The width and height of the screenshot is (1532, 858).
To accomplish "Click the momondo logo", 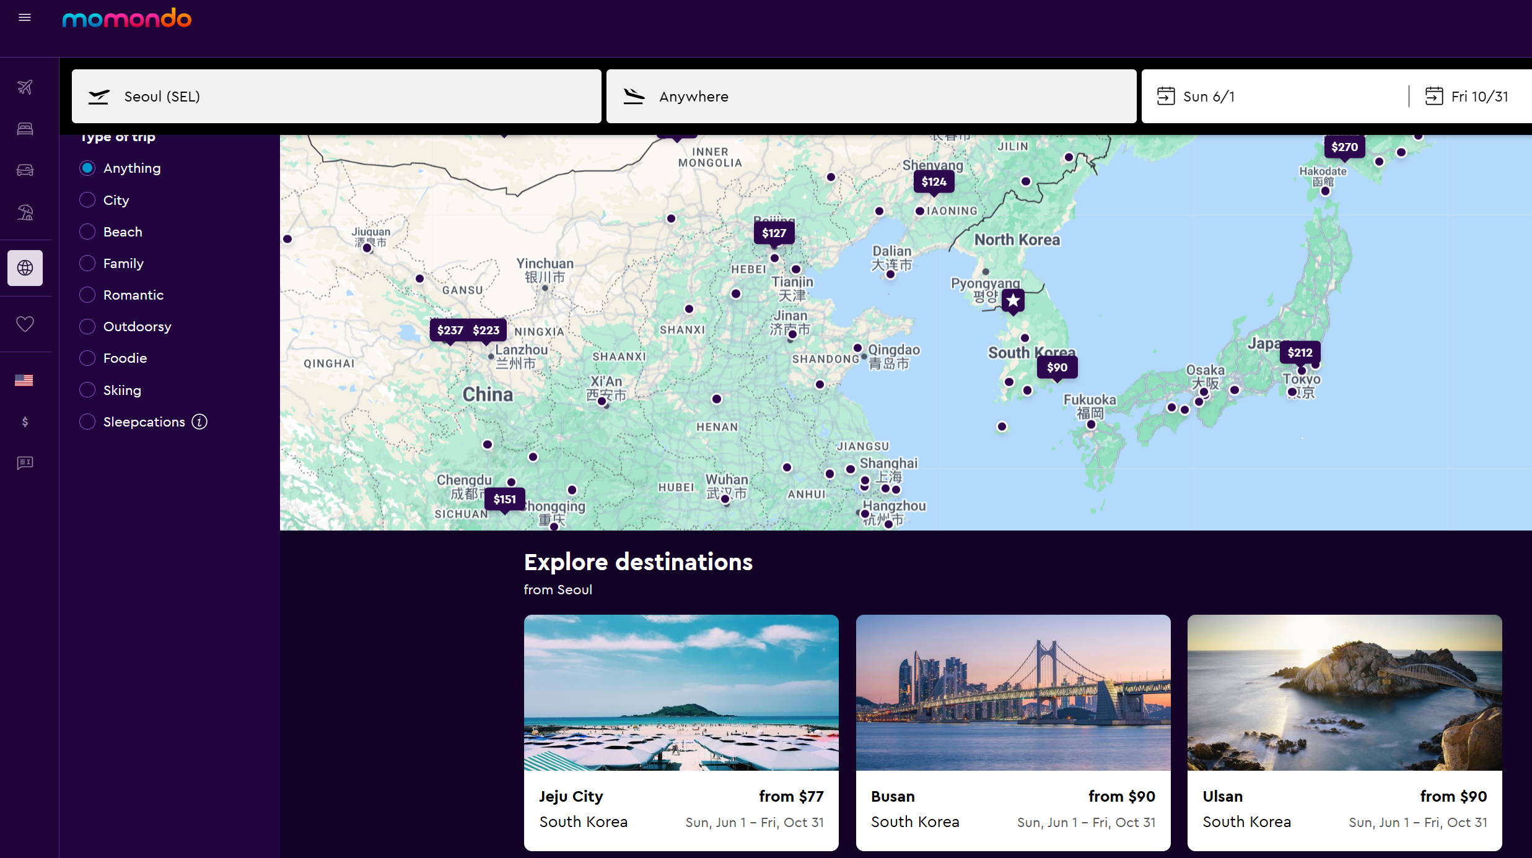I will (x=127, y=19).
